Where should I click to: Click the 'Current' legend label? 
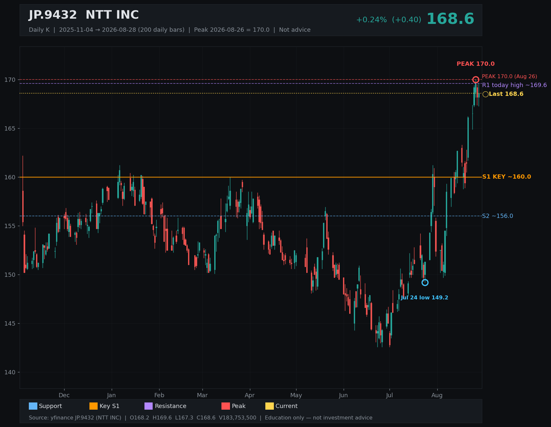[x=287, y=406]
